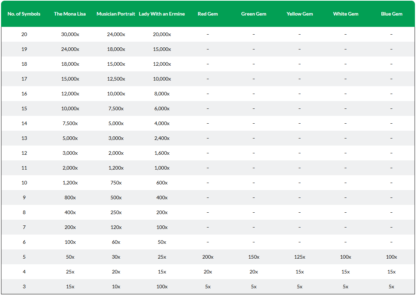Click White Gem's 100x in row 5
The width and height of the screenshot is (416, 295).
(346, 257)
